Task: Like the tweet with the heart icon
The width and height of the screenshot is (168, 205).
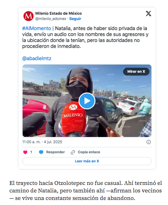Action: click(25, 152)
